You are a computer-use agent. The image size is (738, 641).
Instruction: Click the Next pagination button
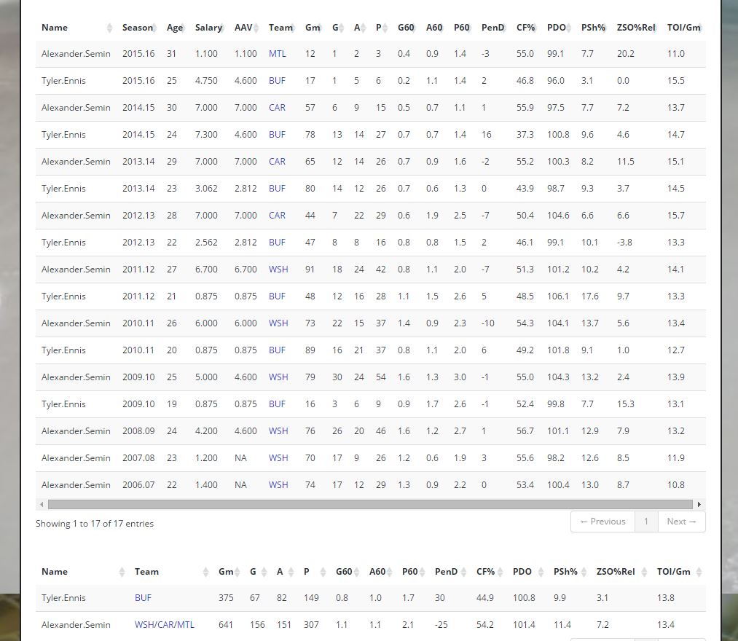(681, 522)
